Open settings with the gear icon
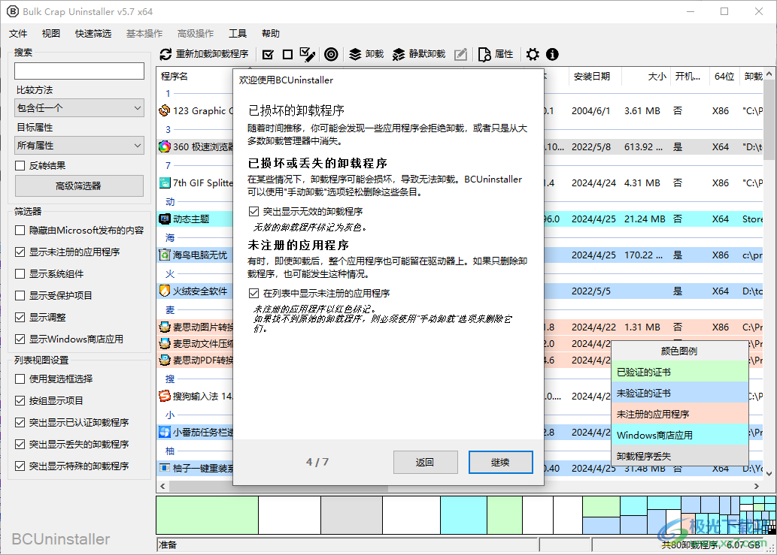The height and width of the screenshot is (555, 777). tap(533, 54)
